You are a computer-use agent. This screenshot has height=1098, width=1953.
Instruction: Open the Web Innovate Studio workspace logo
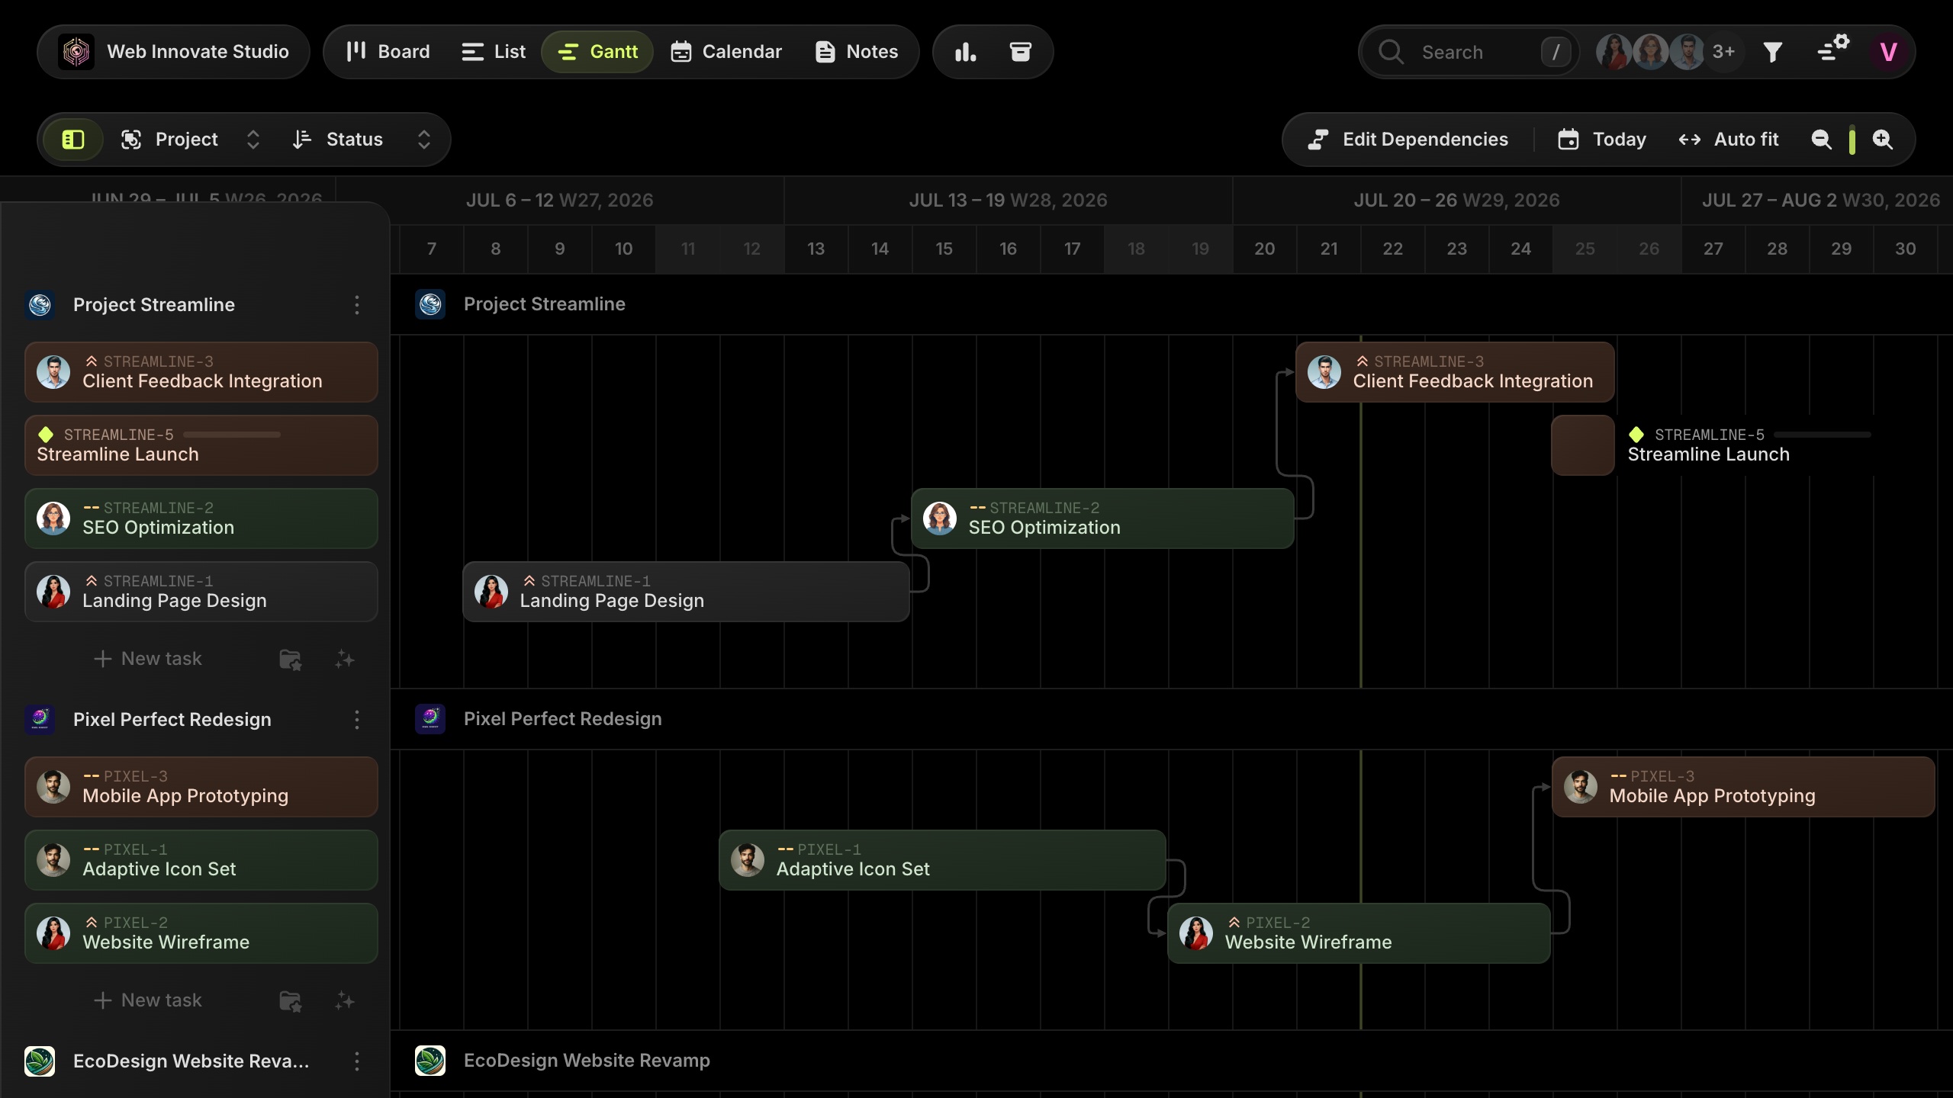(76, 52)
